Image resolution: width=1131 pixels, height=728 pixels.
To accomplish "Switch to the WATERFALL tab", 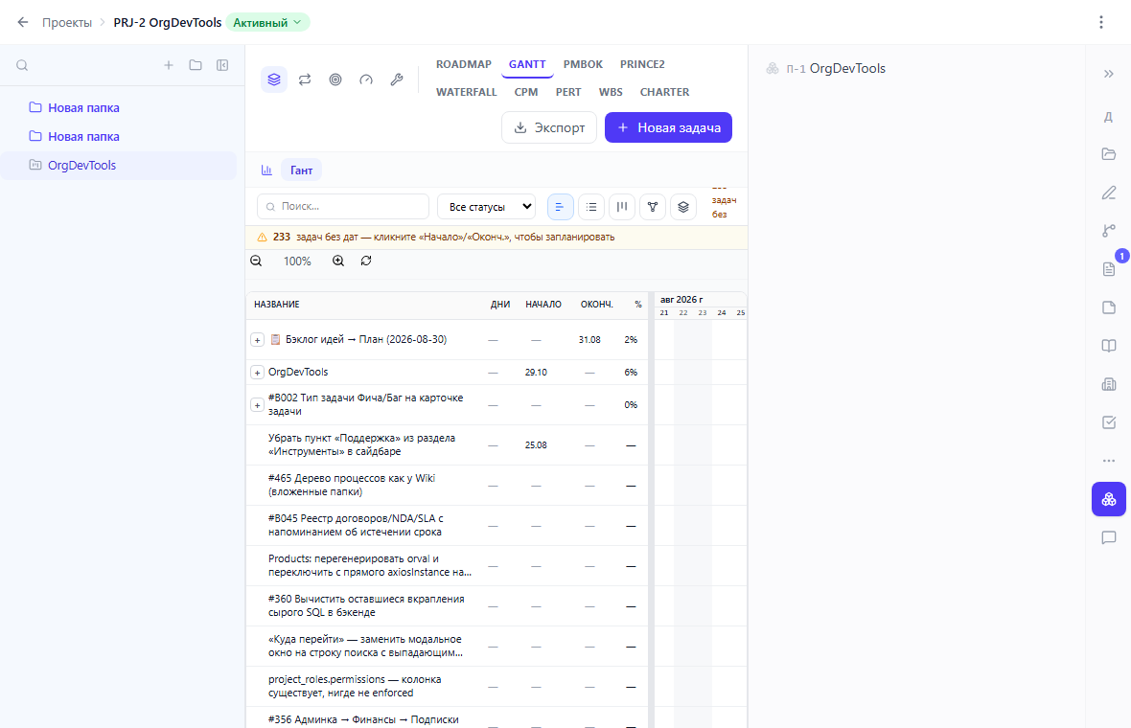I will [x=467, y=92].
